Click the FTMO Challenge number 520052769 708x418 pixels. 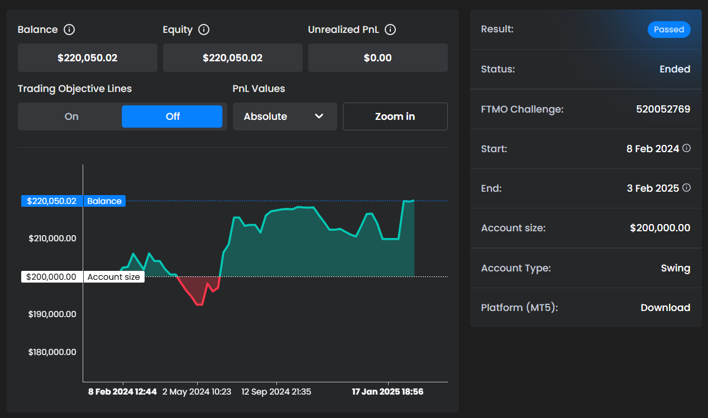[663, 109]
